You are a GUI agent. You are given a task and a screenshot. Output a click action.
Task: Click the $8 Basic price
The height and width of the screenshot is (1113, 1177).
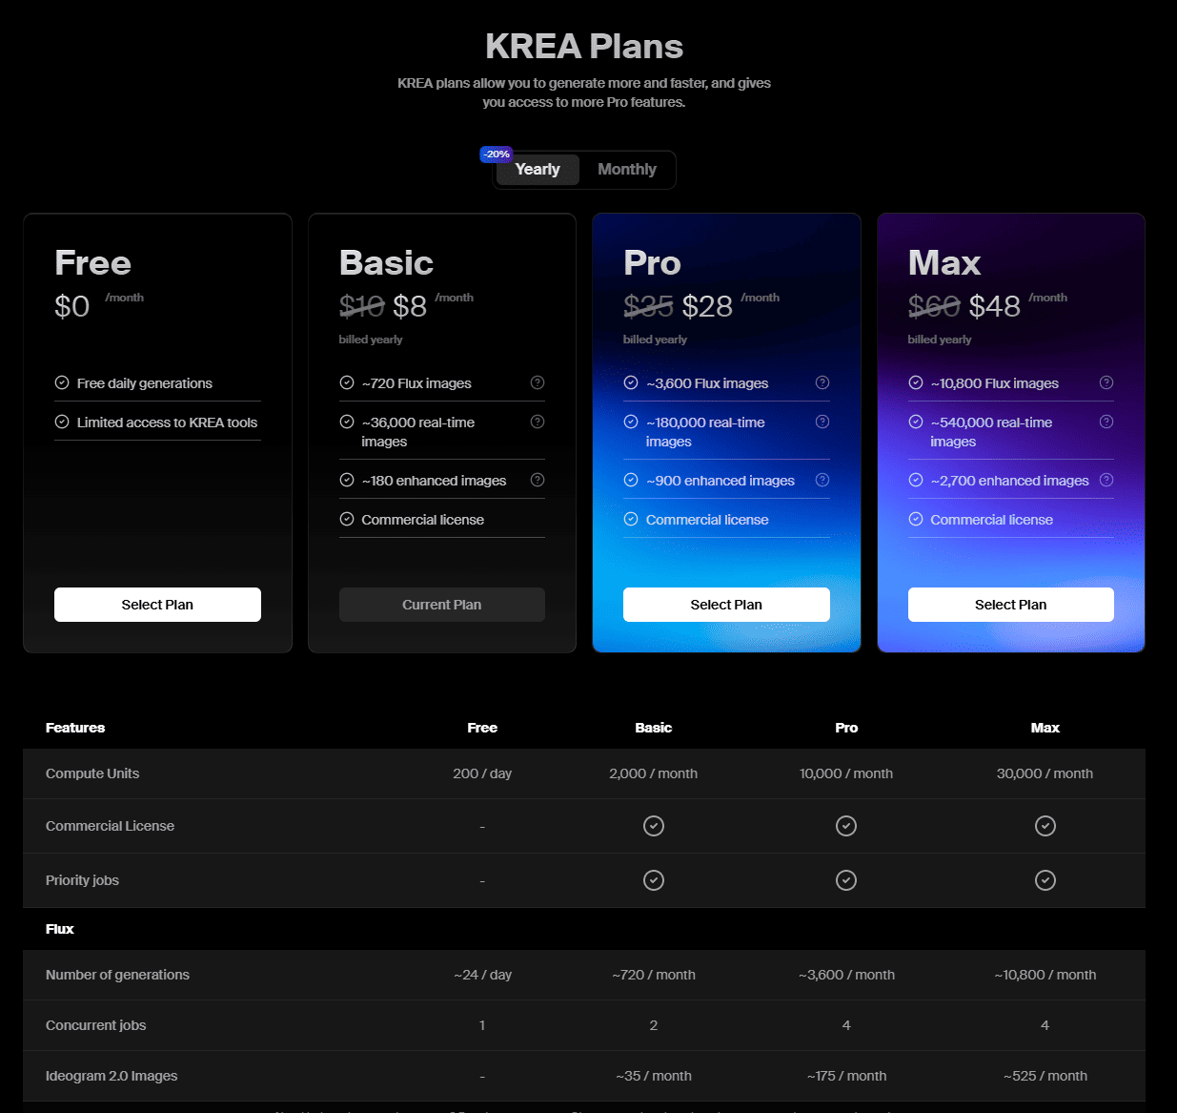pyautogui.click(x=410, y=306)
